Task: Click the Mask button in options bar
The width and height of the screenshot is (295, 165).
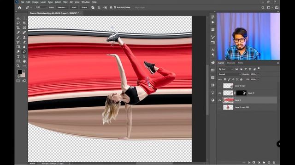Action: (x=74, y=7)
